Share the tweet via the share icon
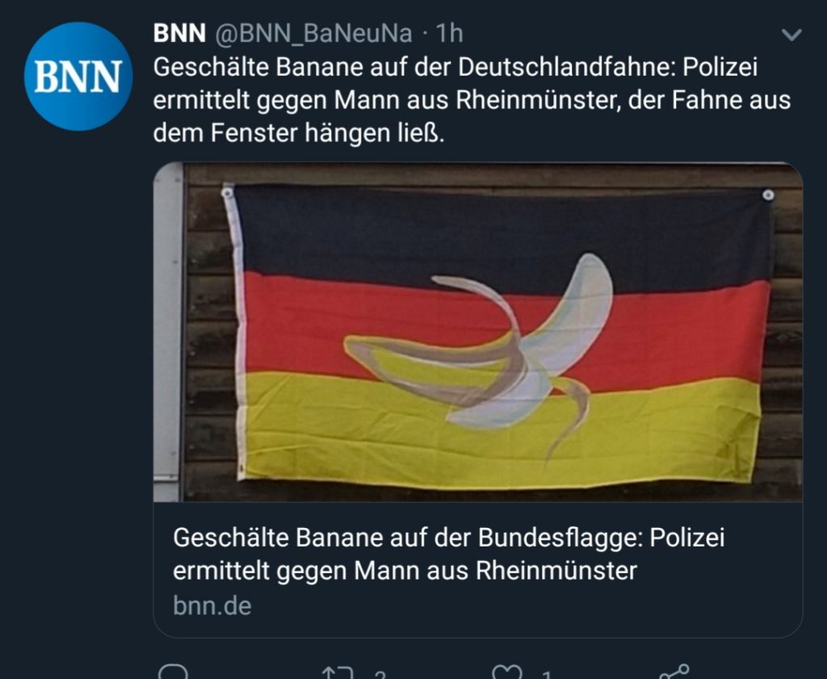 (674, 671)
